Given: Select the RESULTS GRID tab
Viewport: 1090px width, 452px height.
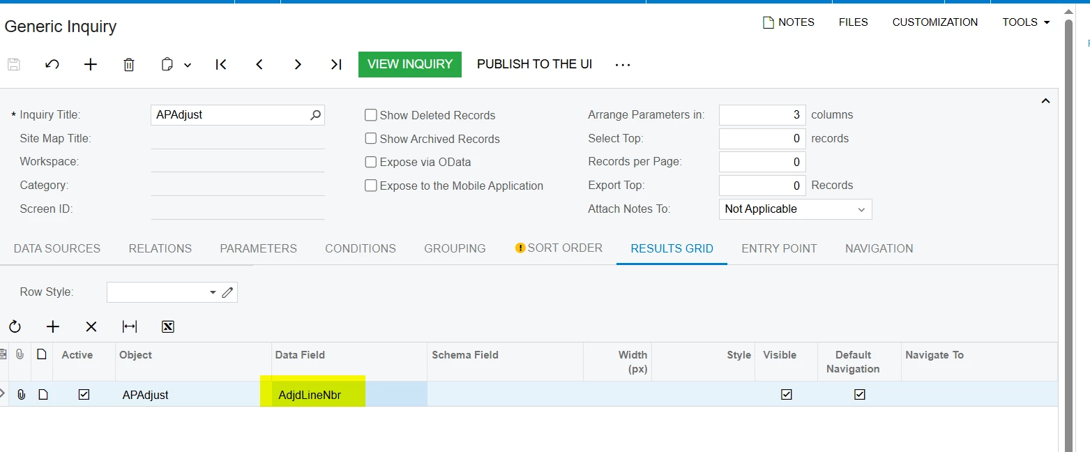Looking at the screenshot, I should [672, 248].
